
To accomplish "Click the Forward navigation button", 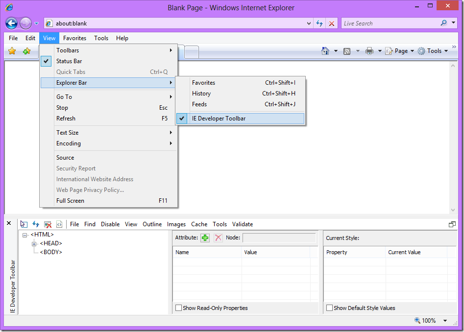I will [25, 24].
